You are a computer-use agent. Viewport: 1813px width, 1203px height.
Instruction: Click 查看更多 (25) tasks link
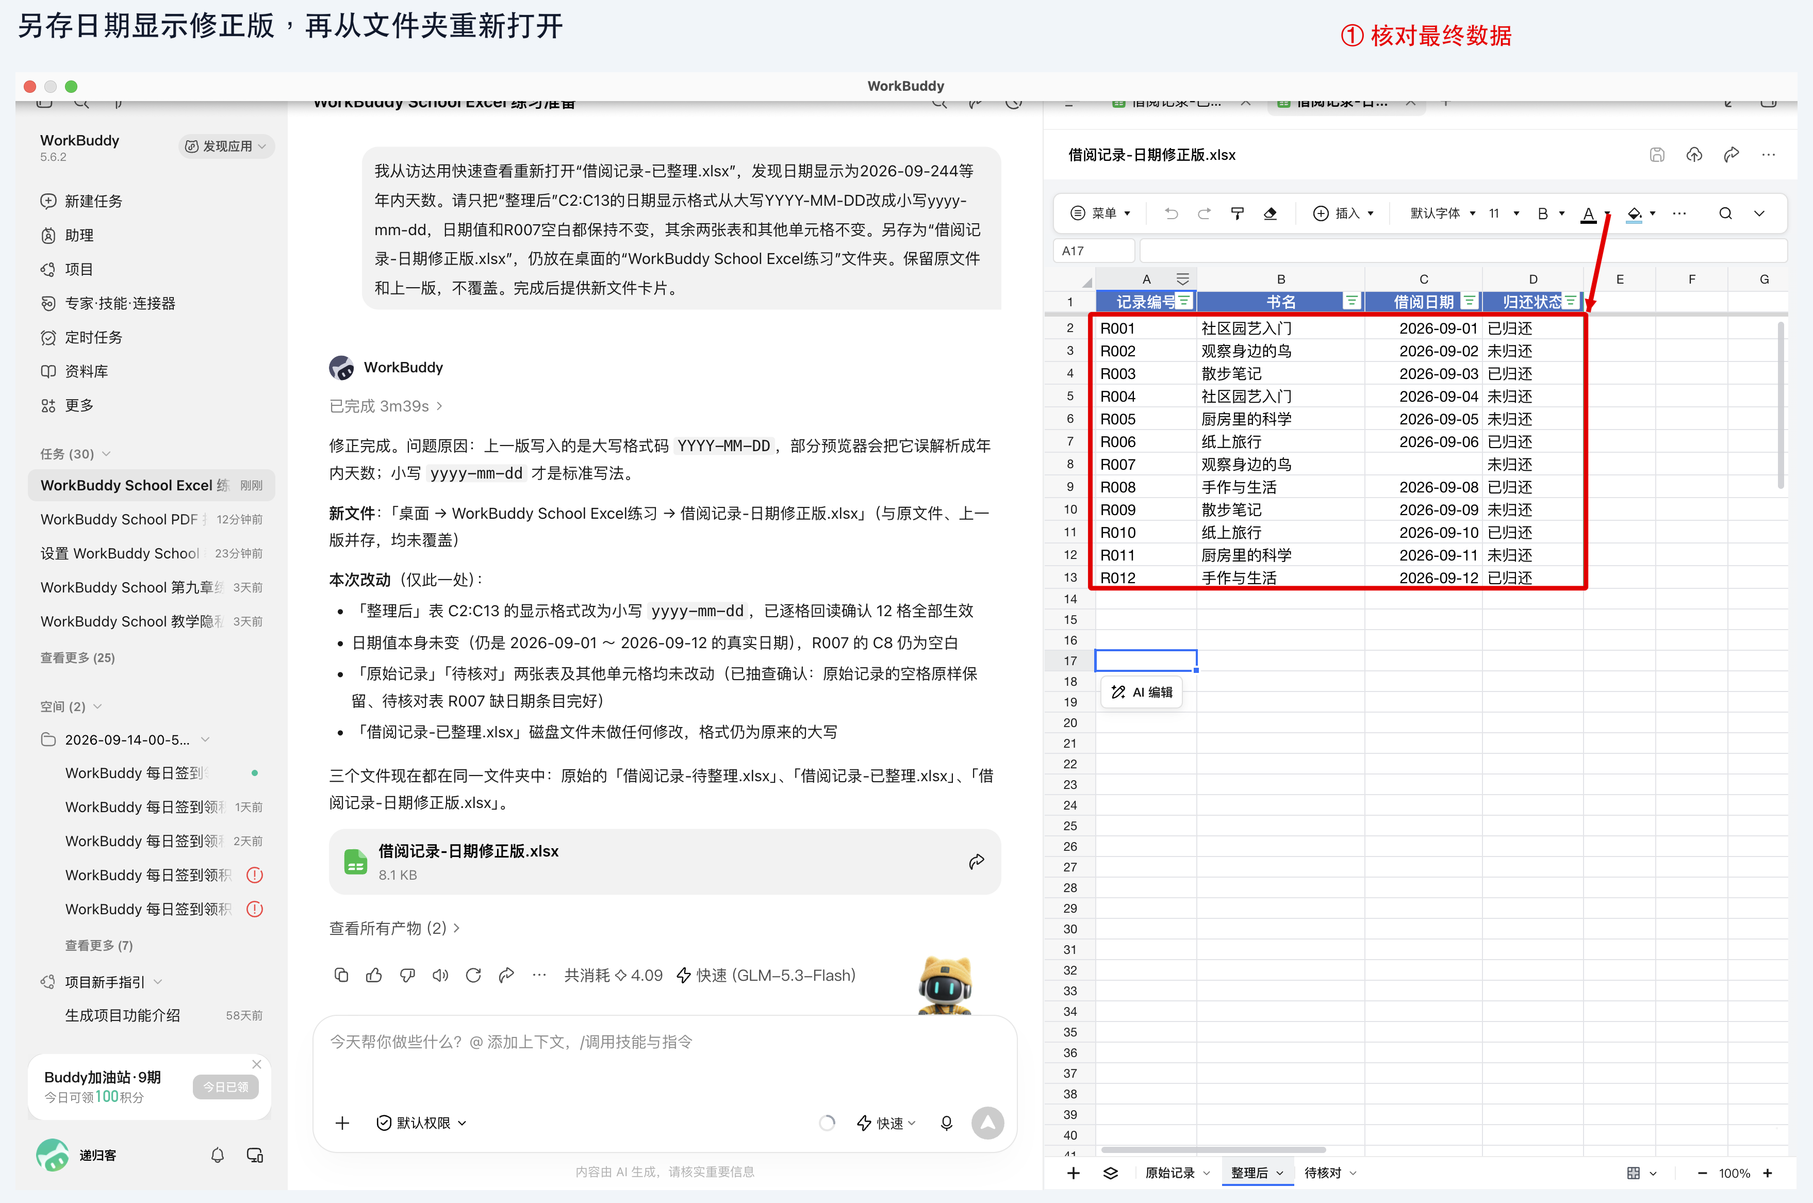pyautogui.click(x=77, y=657)
